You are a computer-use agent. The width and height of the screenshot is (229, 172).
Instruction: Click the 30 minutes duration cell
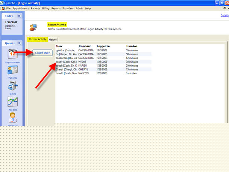[x=132, y=62]
